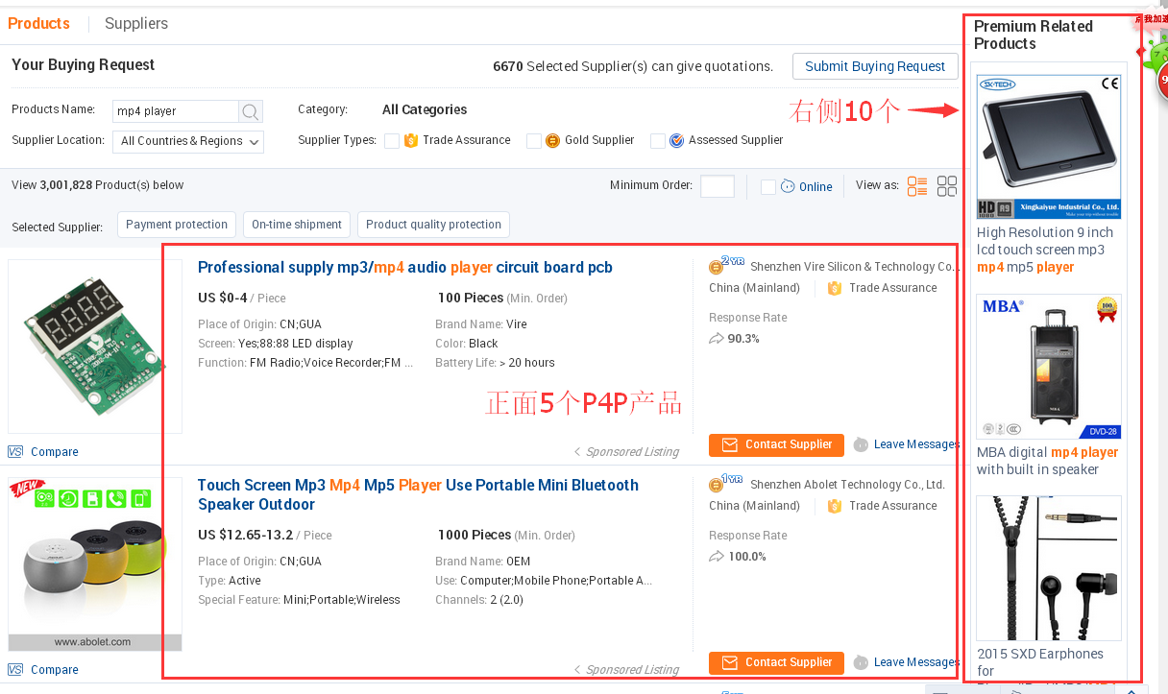Open the All Categories selector
Viewport: 1168px width, 694px height.
click(425, 109)
